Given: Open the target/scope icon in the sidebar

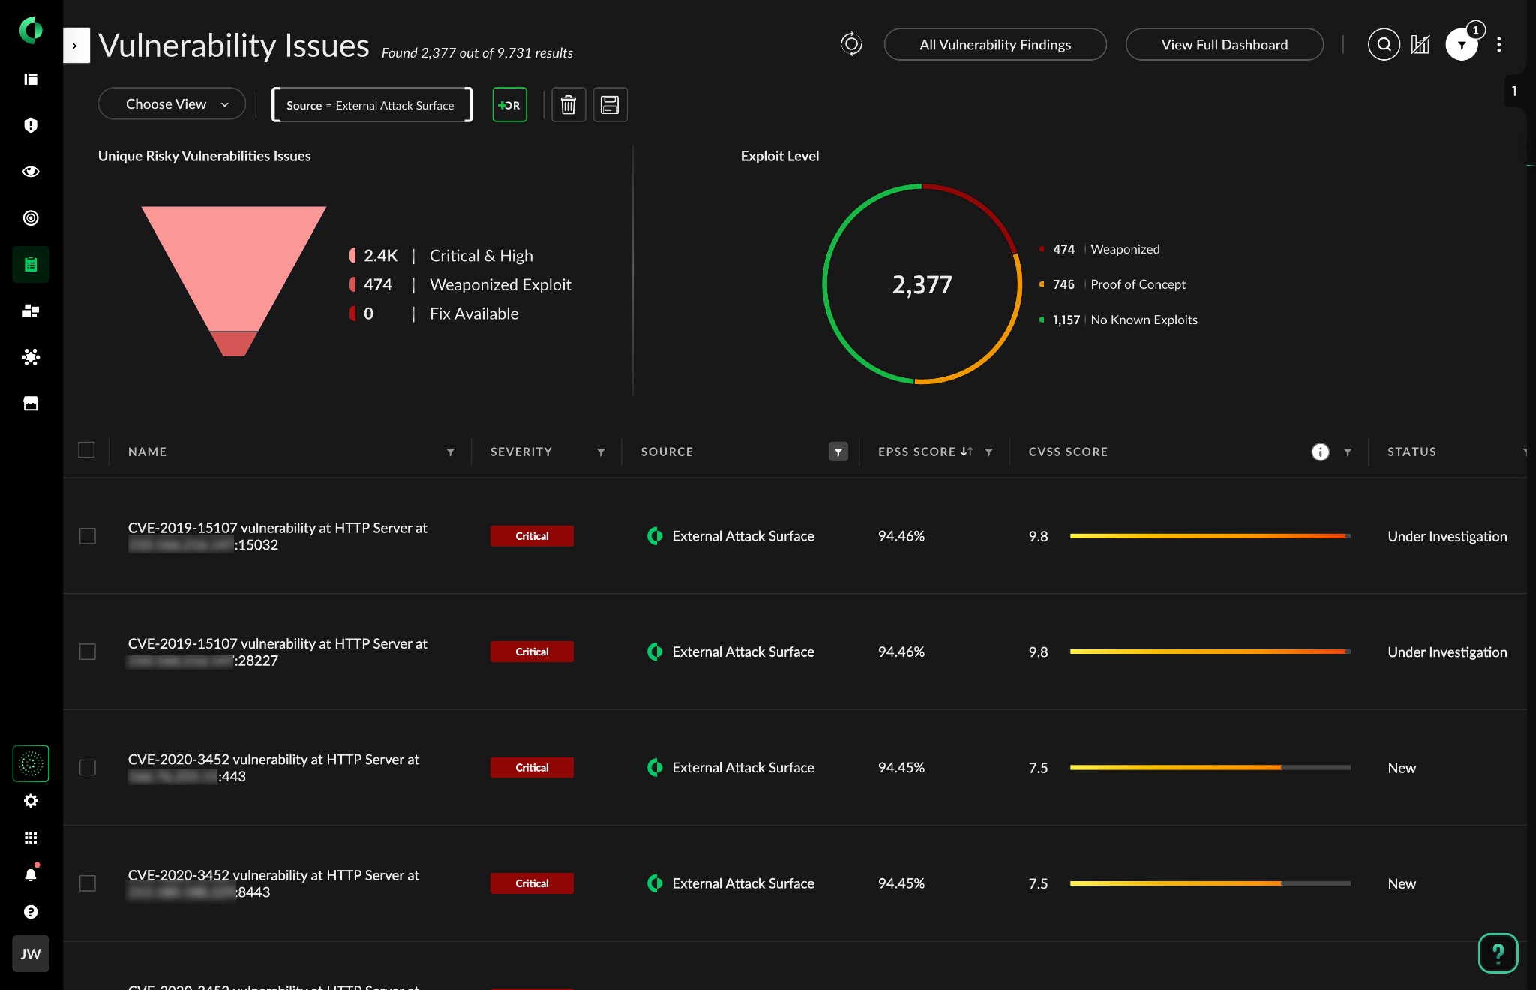Looking at the screenshot, I should [x=30, y=218].
